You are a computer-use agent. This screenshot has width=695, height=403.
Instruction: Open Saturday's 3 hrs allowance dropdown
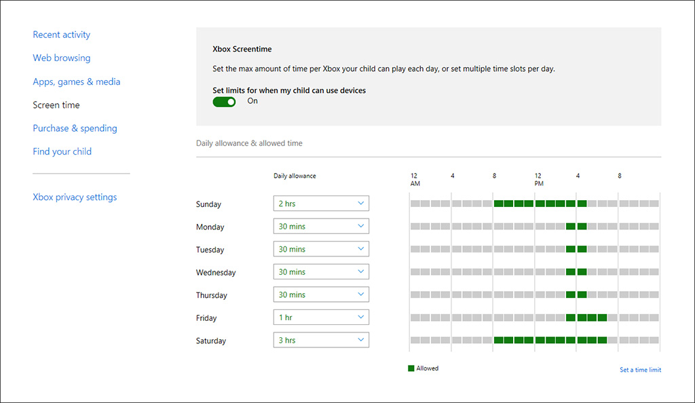pyautogui.click(x=321, y=340)
